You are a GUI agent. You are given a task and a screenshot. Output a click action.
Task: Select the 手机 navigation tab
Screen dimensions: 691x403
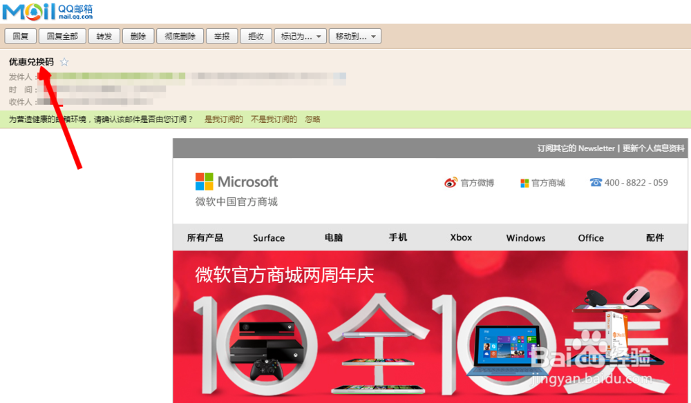click(398, 237)
